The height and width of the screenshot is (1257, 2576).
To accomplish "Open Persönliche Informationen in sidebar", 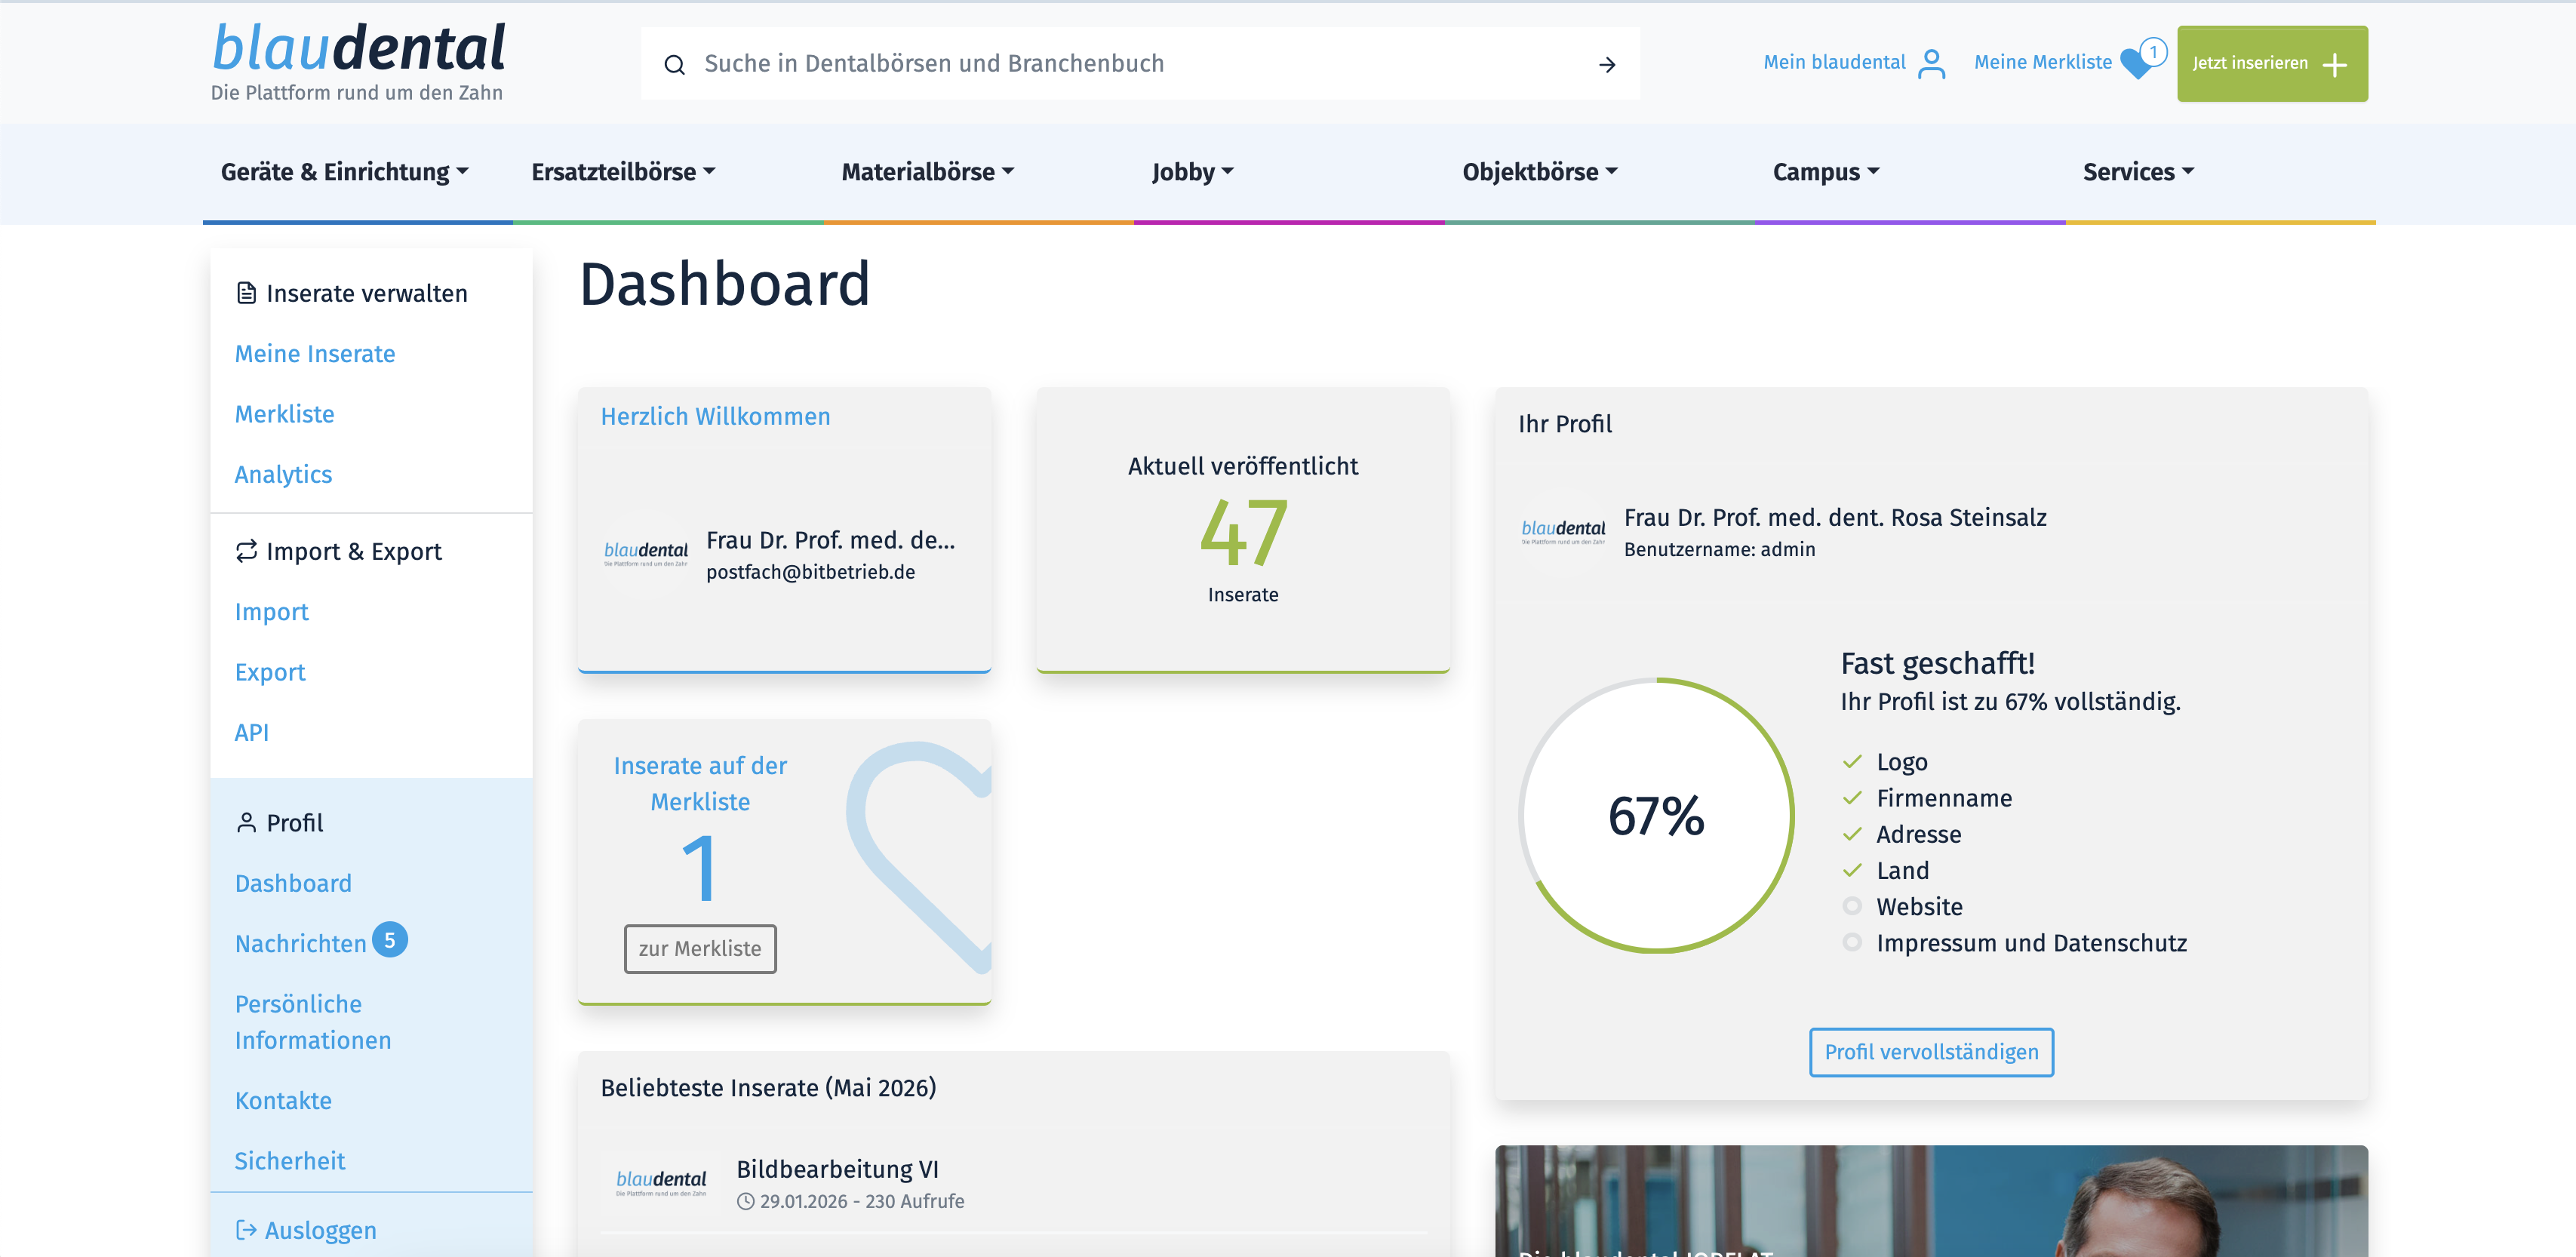I will pos(313,1022).
